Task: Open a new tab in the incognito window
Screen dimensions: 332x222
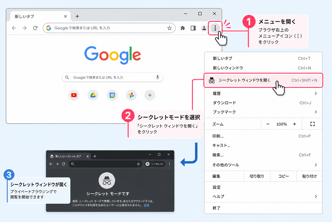Action: pos(95,156)
